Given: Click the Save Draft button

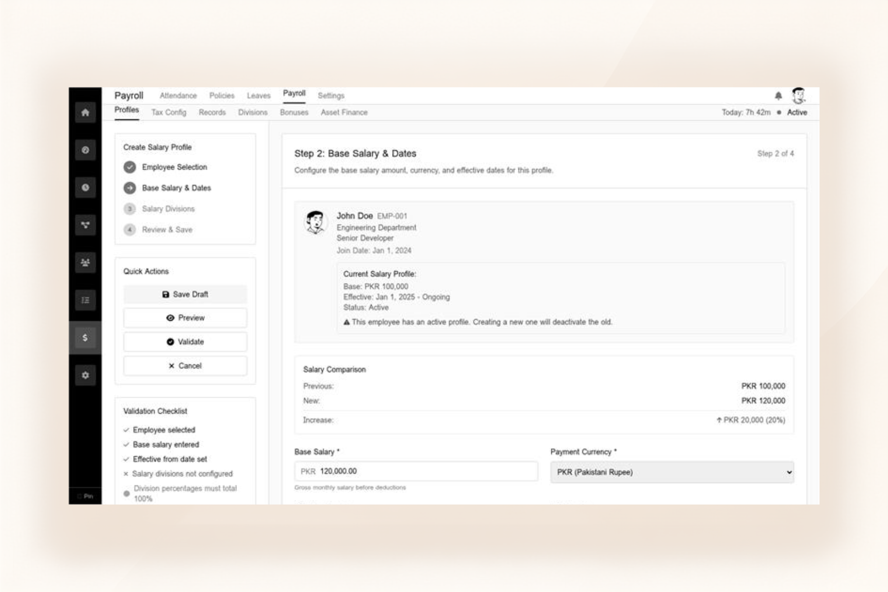Looking at the screenshot, I should point(185,294).
